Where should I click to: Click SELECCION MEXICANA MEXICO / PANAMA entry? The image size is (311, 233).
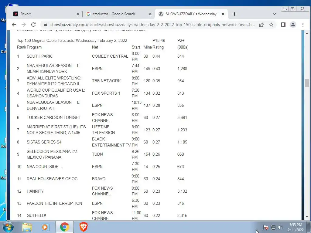tap(52, 154)
